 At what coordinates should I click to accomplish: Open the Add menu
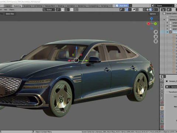pyautogui.click(x=6, y=10)
